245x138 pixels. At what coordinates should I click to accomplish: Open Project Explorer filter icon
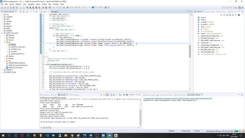click(x=28, y=12)
